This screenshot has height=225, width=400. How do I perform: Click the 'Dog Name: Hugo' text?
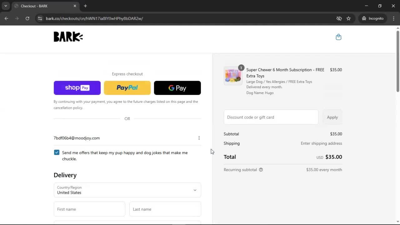(x=260, y=93)
